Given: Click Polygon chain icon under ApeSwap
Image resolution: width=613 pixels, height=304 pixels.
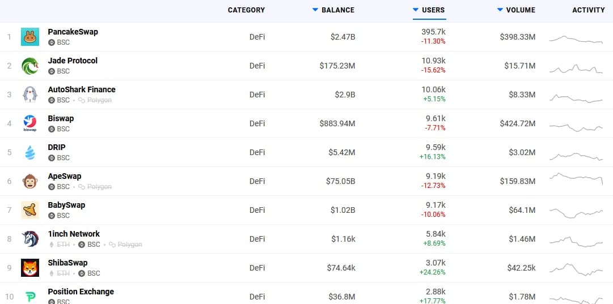Looking at the screenshot, I should [x=82, y=187].
